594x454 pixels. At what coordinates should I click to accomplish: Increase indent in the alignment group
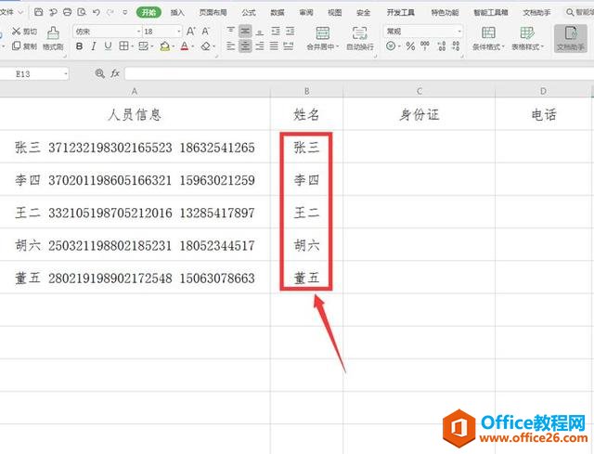[290, 31]
